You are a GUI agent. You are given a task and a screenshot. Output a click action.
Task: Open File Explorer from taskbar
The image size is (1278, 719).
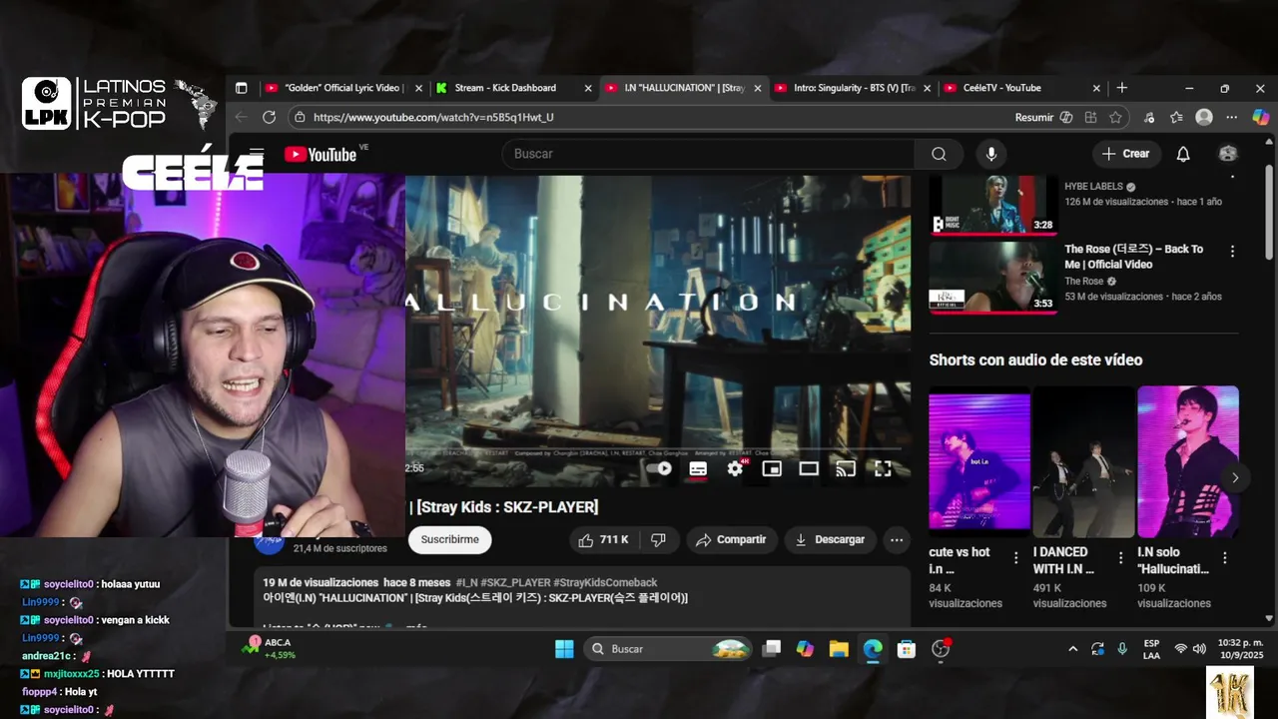click(839, 649)
